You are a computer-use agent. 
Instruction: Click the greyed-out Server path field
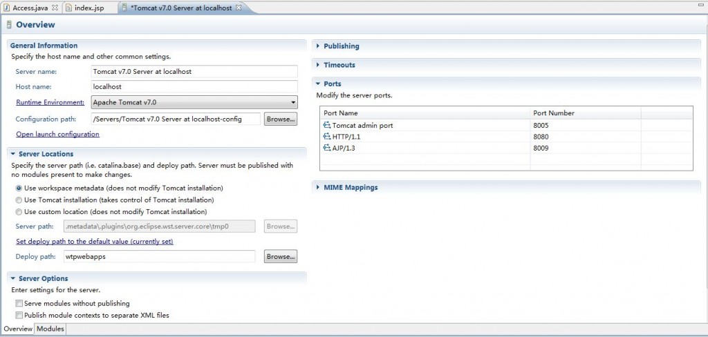pyautogui.click(x=160, y=227)
